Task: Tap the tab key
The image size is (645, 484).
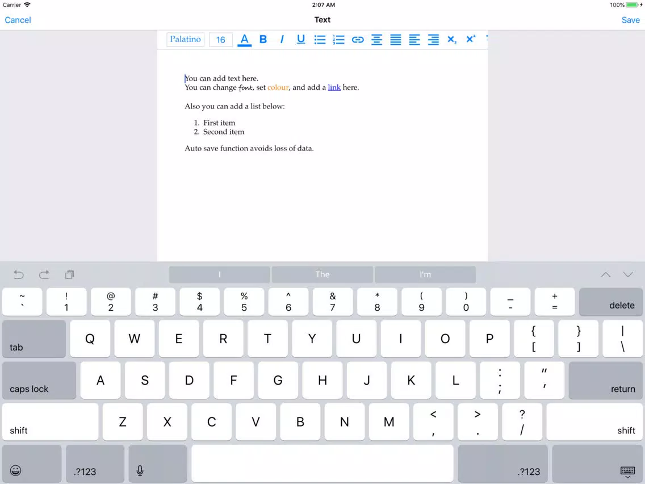Action: [33, 339]
